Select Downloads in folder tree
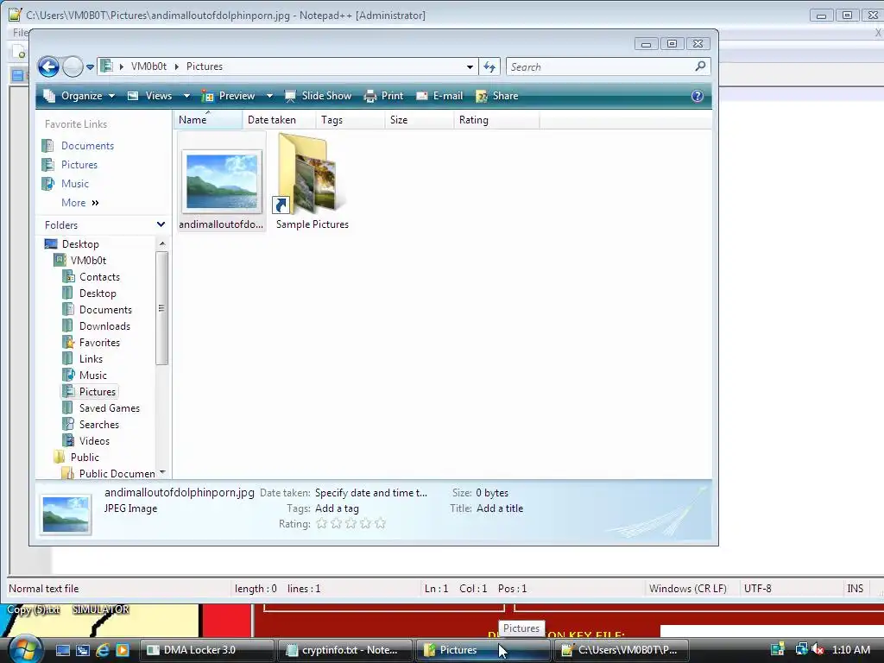The width and height of the screenshot is (884, 663). coord(104,325)
